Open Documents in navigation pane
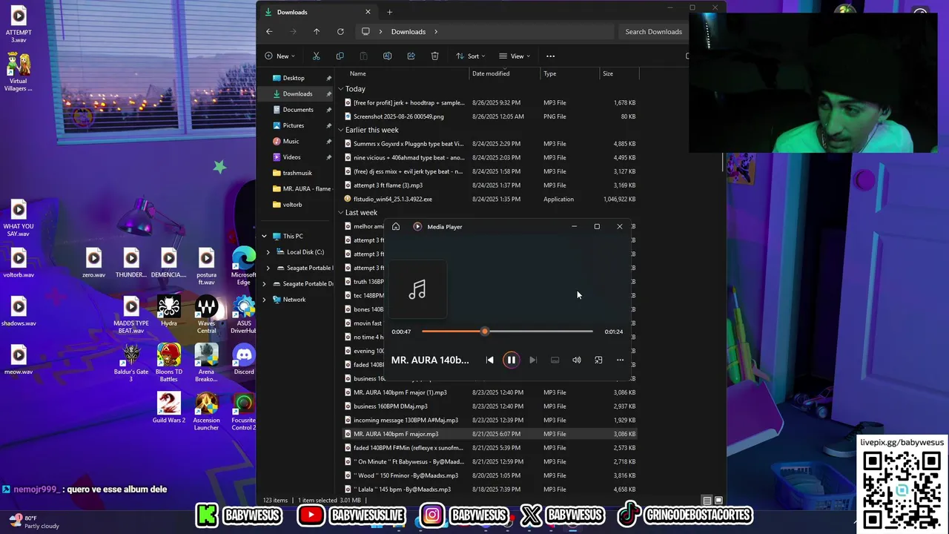Screen dimensions: 949x534 (x=297, y=110)
